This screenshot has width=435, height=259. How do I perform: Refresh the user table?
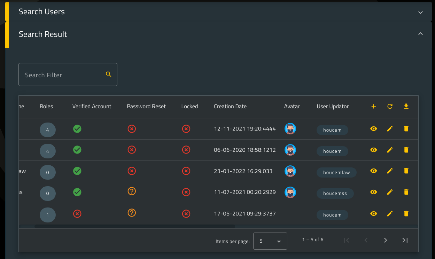coord(390,107)
